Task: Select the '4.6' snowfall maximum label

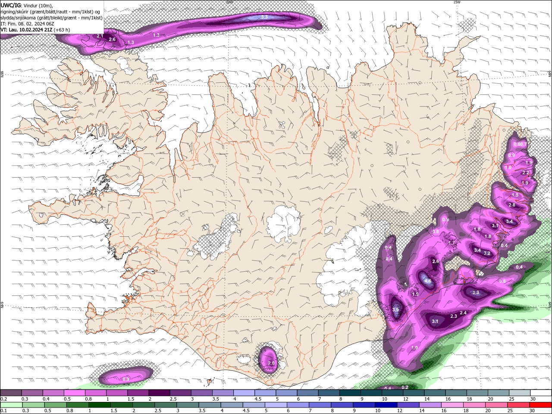Action: pos(428,281)
